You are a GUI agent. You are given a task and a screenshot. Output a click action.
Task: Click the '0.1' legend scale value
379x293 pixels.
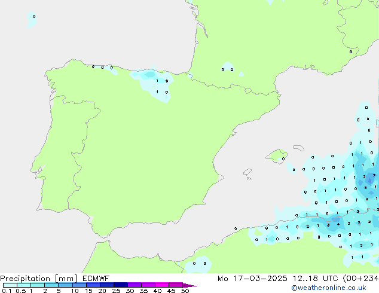7,291
